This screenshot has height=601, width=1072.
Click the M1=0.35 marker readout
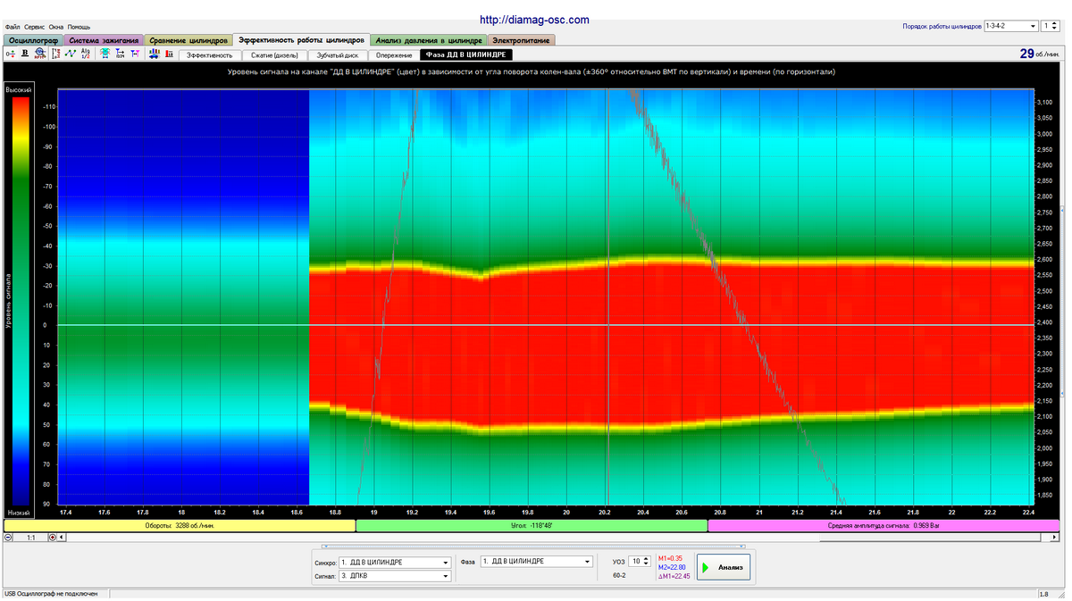(670, 558)
